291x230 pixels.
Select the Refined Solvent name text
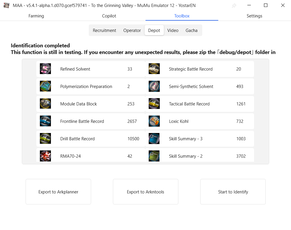[75, 69]
